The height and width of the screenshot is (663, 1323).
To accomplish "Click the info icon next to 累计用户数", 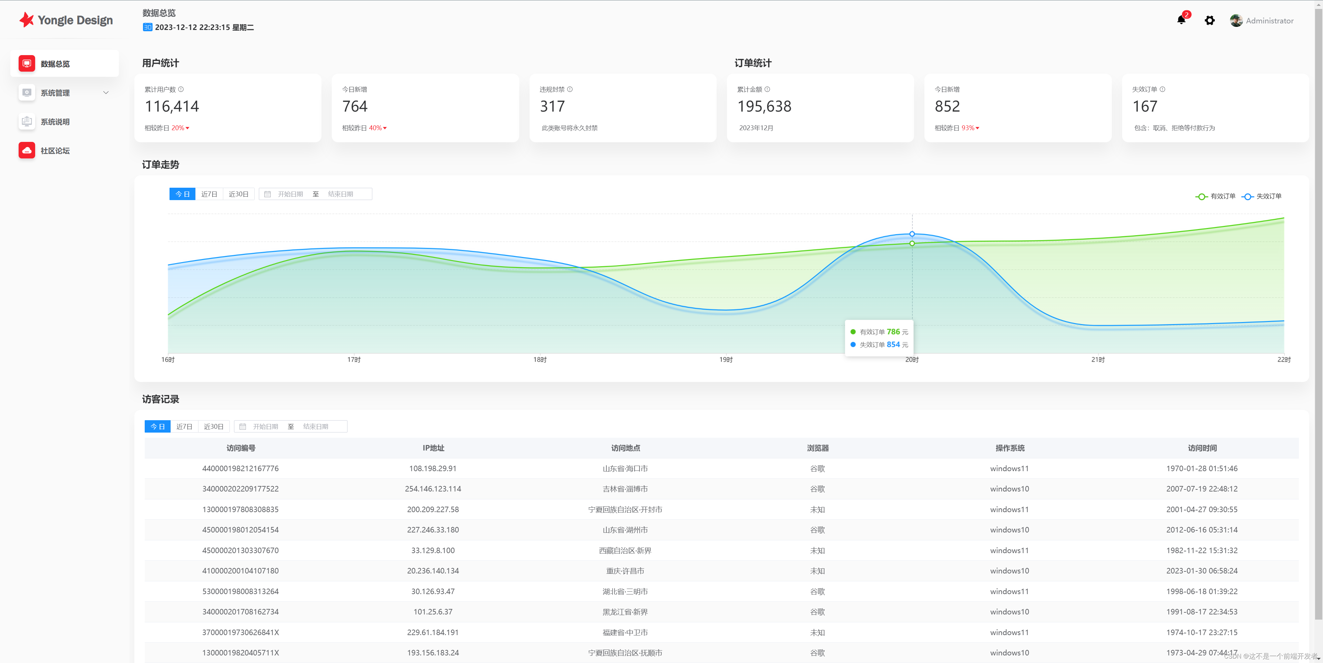I will click(x=181, y=89).
